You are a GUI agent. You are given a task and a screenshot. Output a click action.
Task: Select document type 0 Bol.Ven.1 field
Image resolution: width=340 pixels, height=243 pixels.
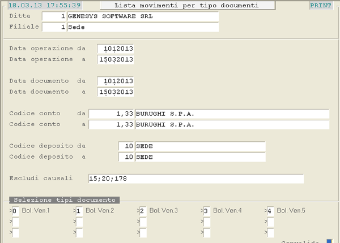tap(15, 211)
